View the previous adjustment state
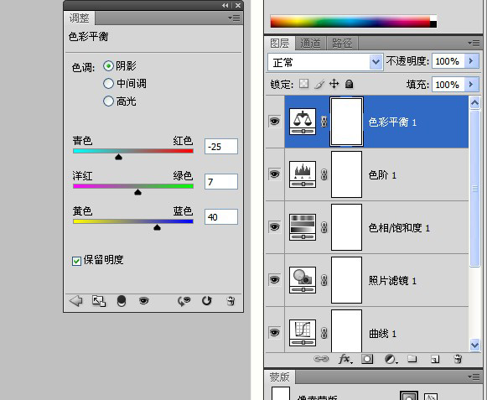This screenshot has width=487, height=400. 184,301
